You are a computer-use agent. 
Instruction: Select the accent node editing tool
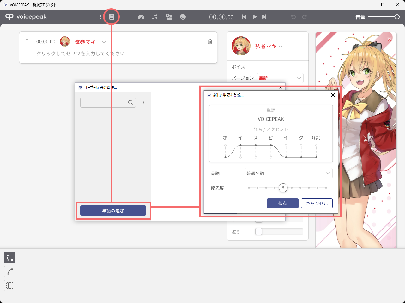coord(10,258)
